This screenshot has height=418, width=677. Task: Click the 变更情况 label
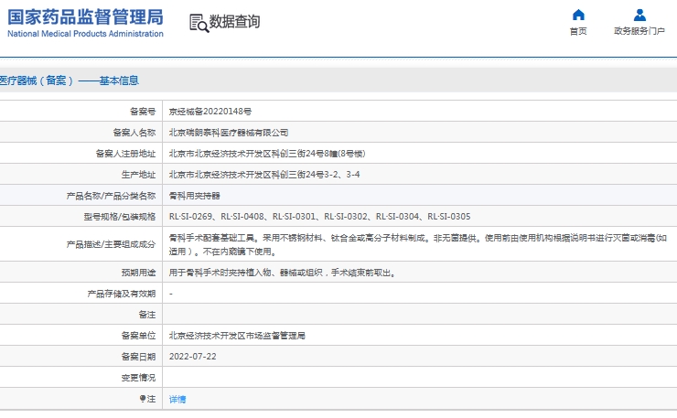coord(138,378)
